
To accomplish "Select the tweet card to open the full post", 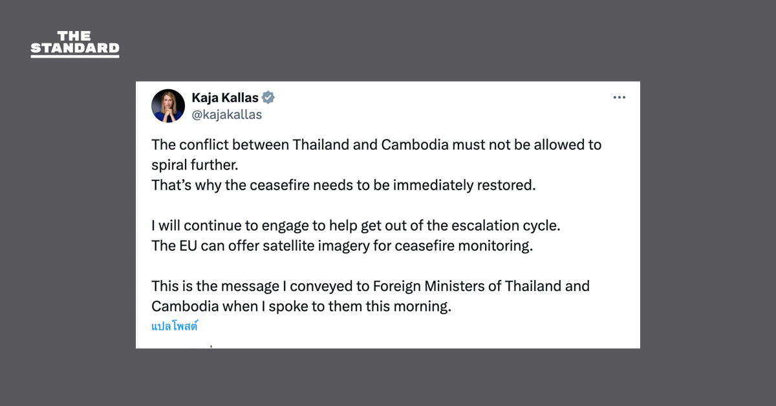I will click(x=388, y=213).
